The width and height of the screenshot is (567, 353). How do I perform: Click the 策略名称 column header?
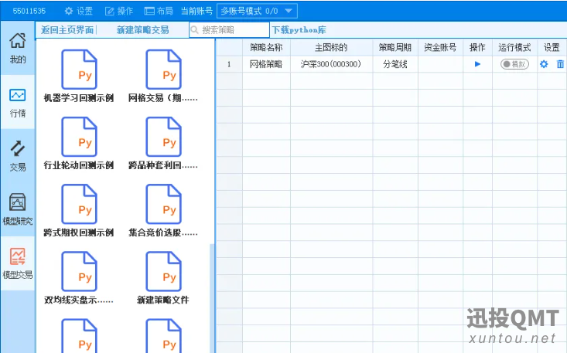266,47
